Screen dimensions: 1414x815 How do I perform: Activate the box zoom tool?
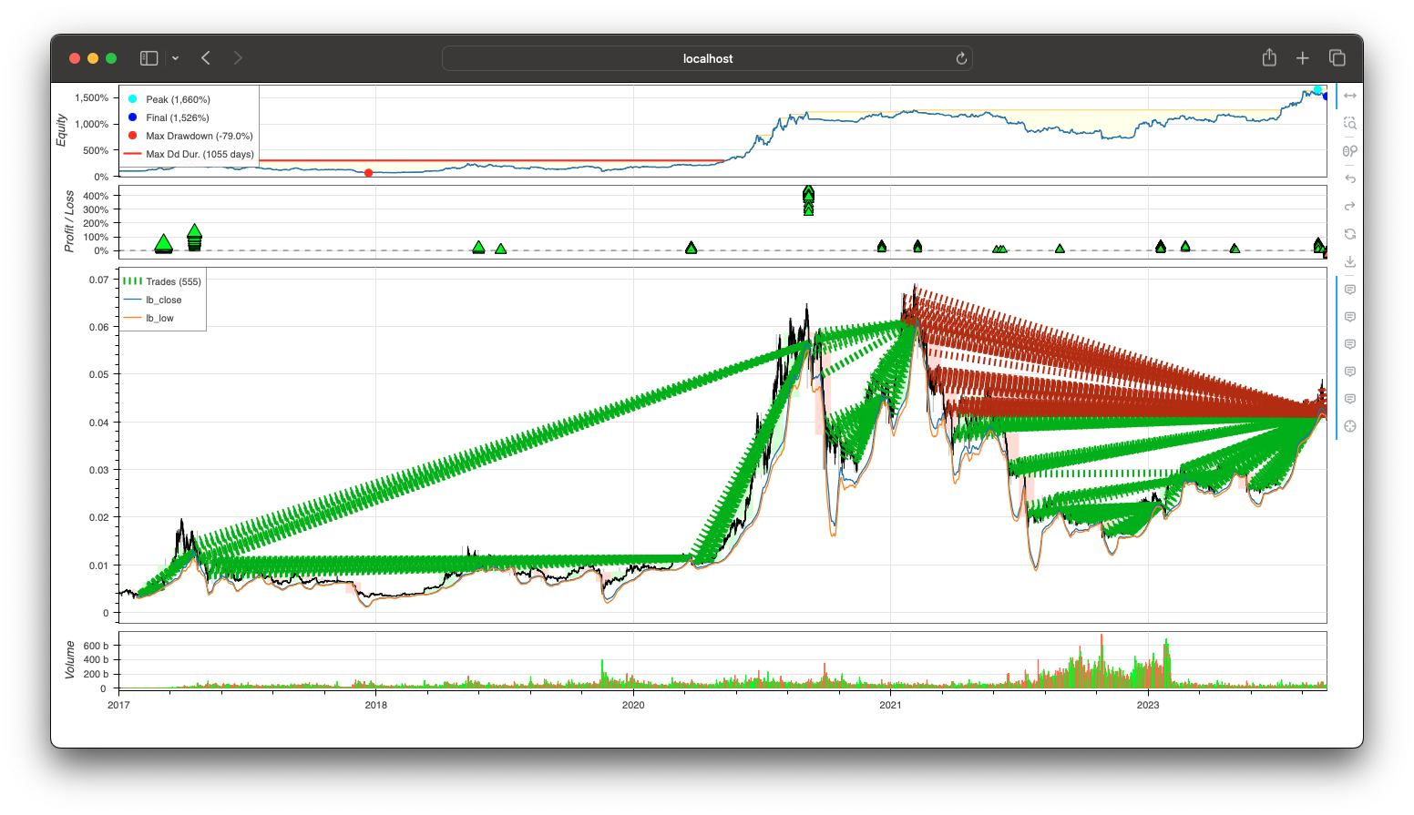(1349, 123)
